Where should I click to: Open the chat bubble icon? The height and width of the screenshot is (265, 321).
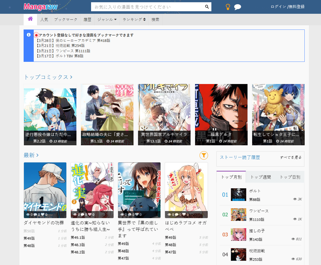tap(238, 7)
